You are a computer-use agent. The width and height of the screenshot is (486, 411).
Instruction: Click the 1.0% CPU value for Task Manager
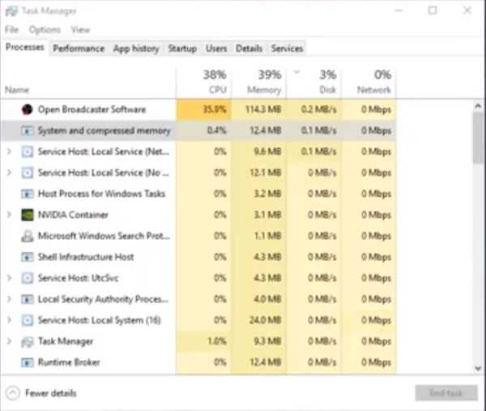(217, 341)
